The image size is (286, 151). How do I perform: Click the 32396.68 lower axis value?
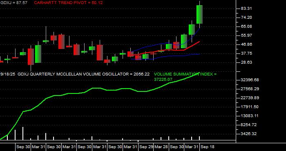(250, 80)
